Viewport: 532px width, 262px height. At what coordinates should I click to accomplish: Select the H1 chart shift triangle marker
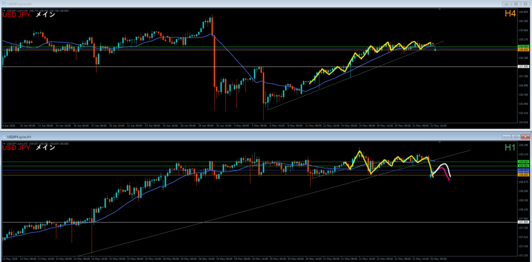(440, 142)
